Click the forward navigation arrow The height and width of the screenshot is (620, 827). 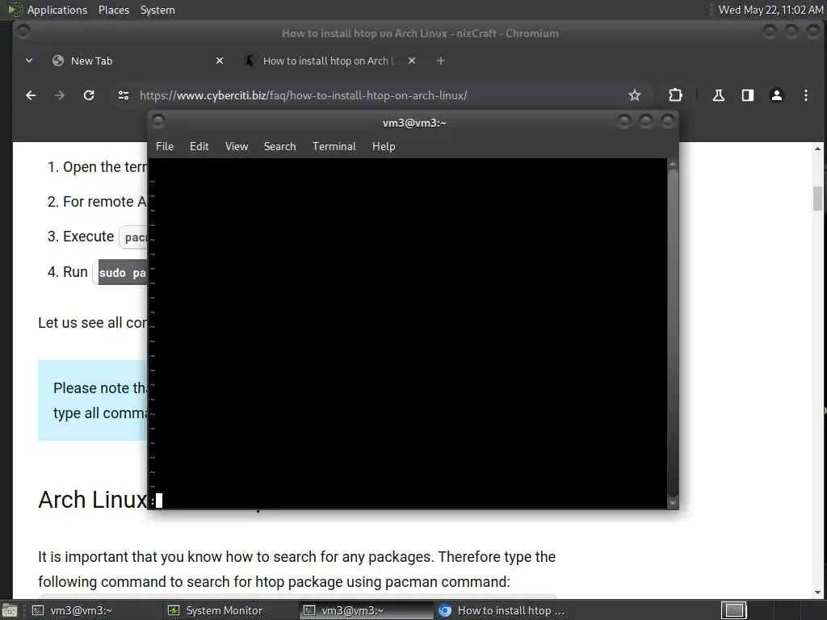click(60, 95)
